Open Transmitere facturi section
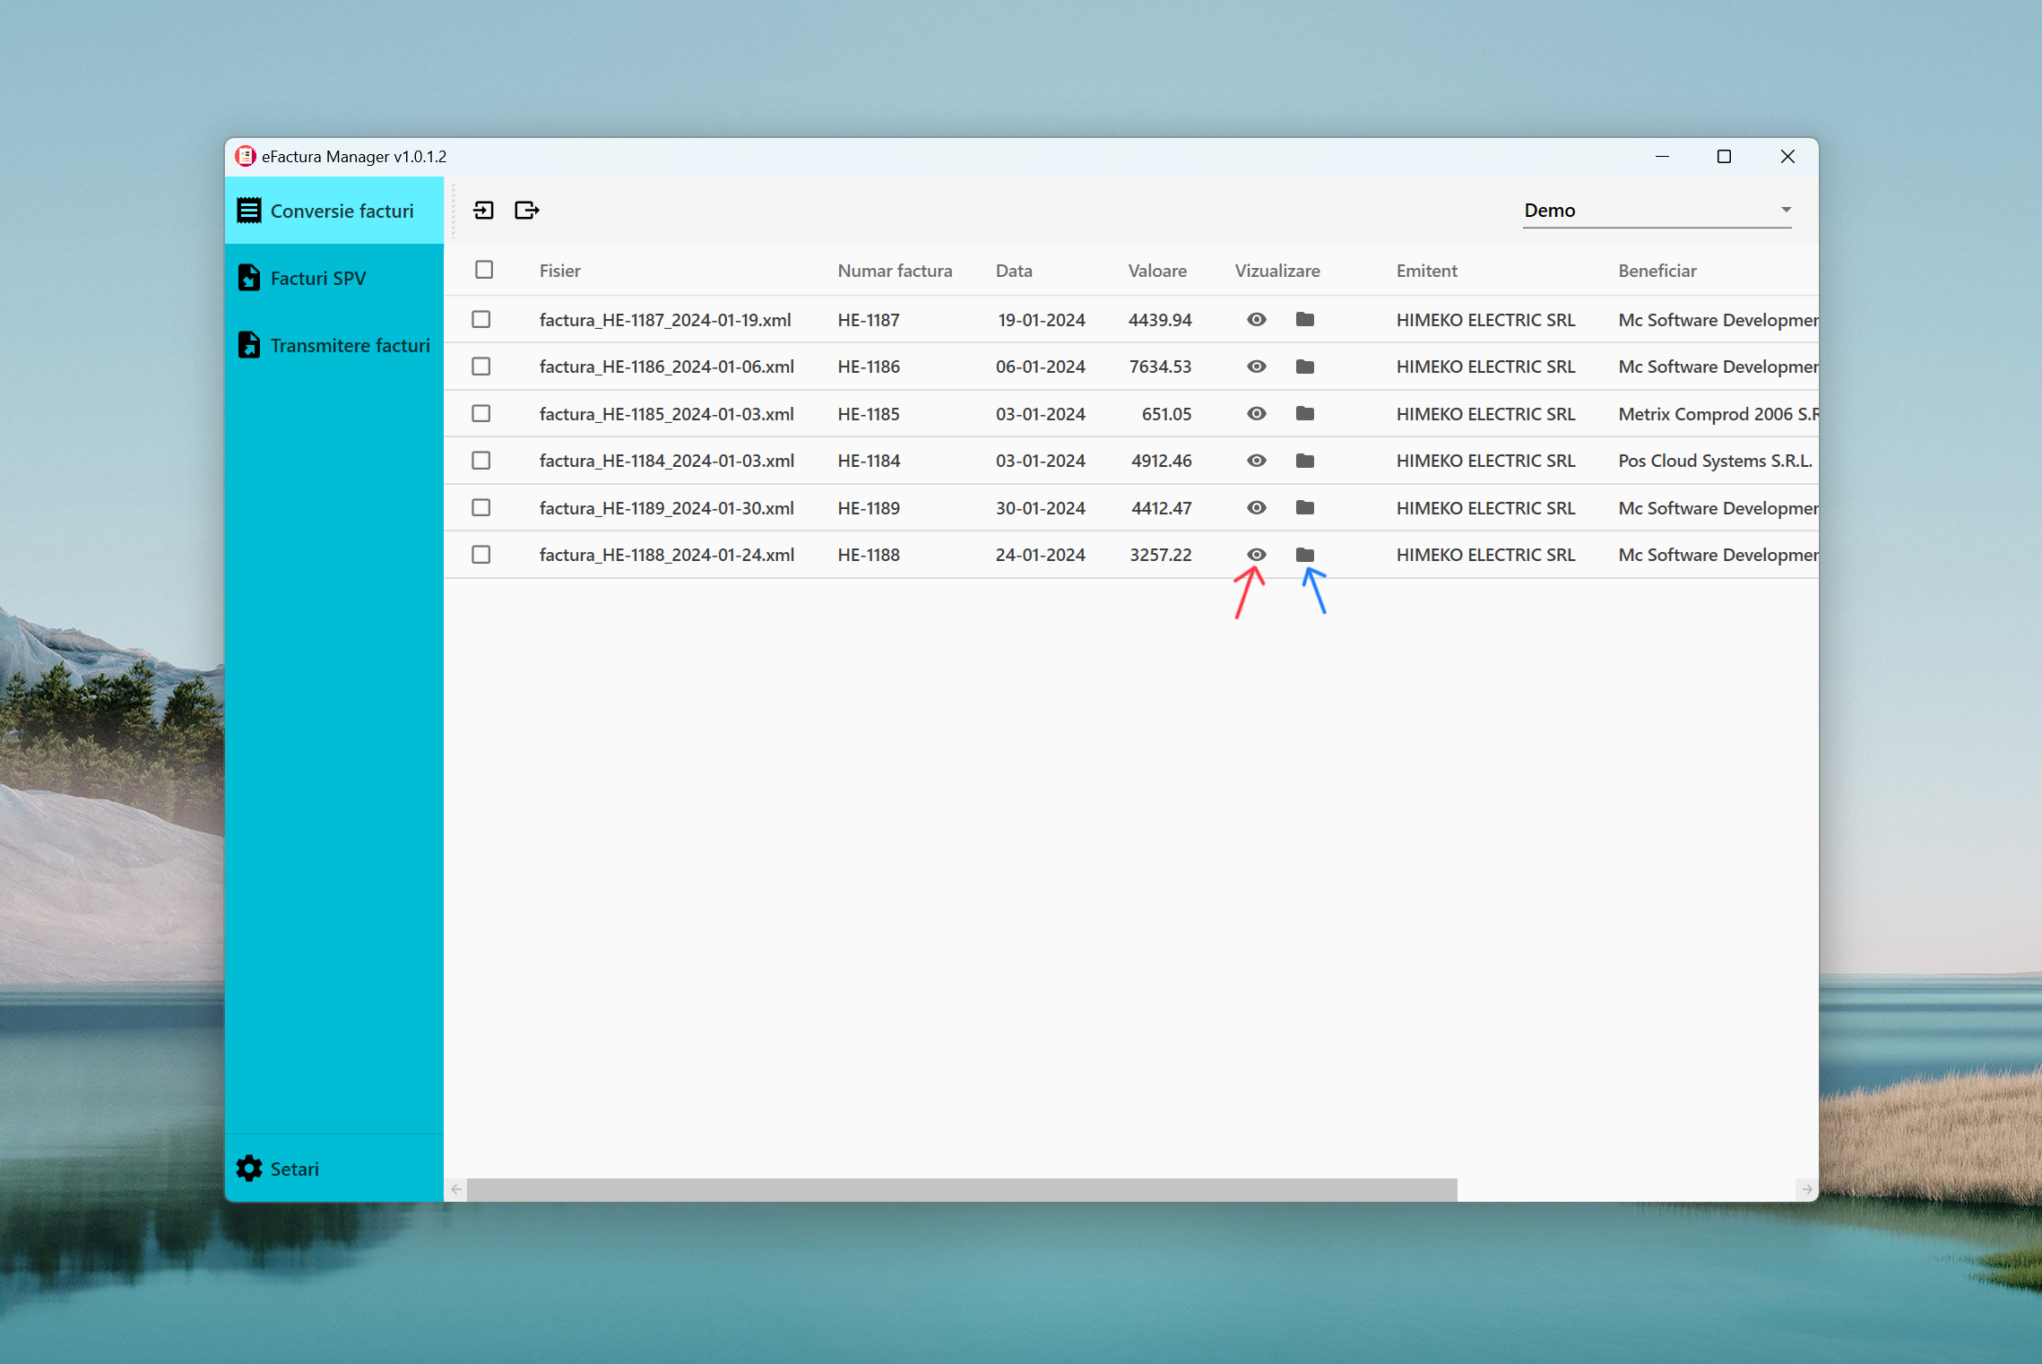The width and height of the screenshot is (2042, 1364). 349,345
